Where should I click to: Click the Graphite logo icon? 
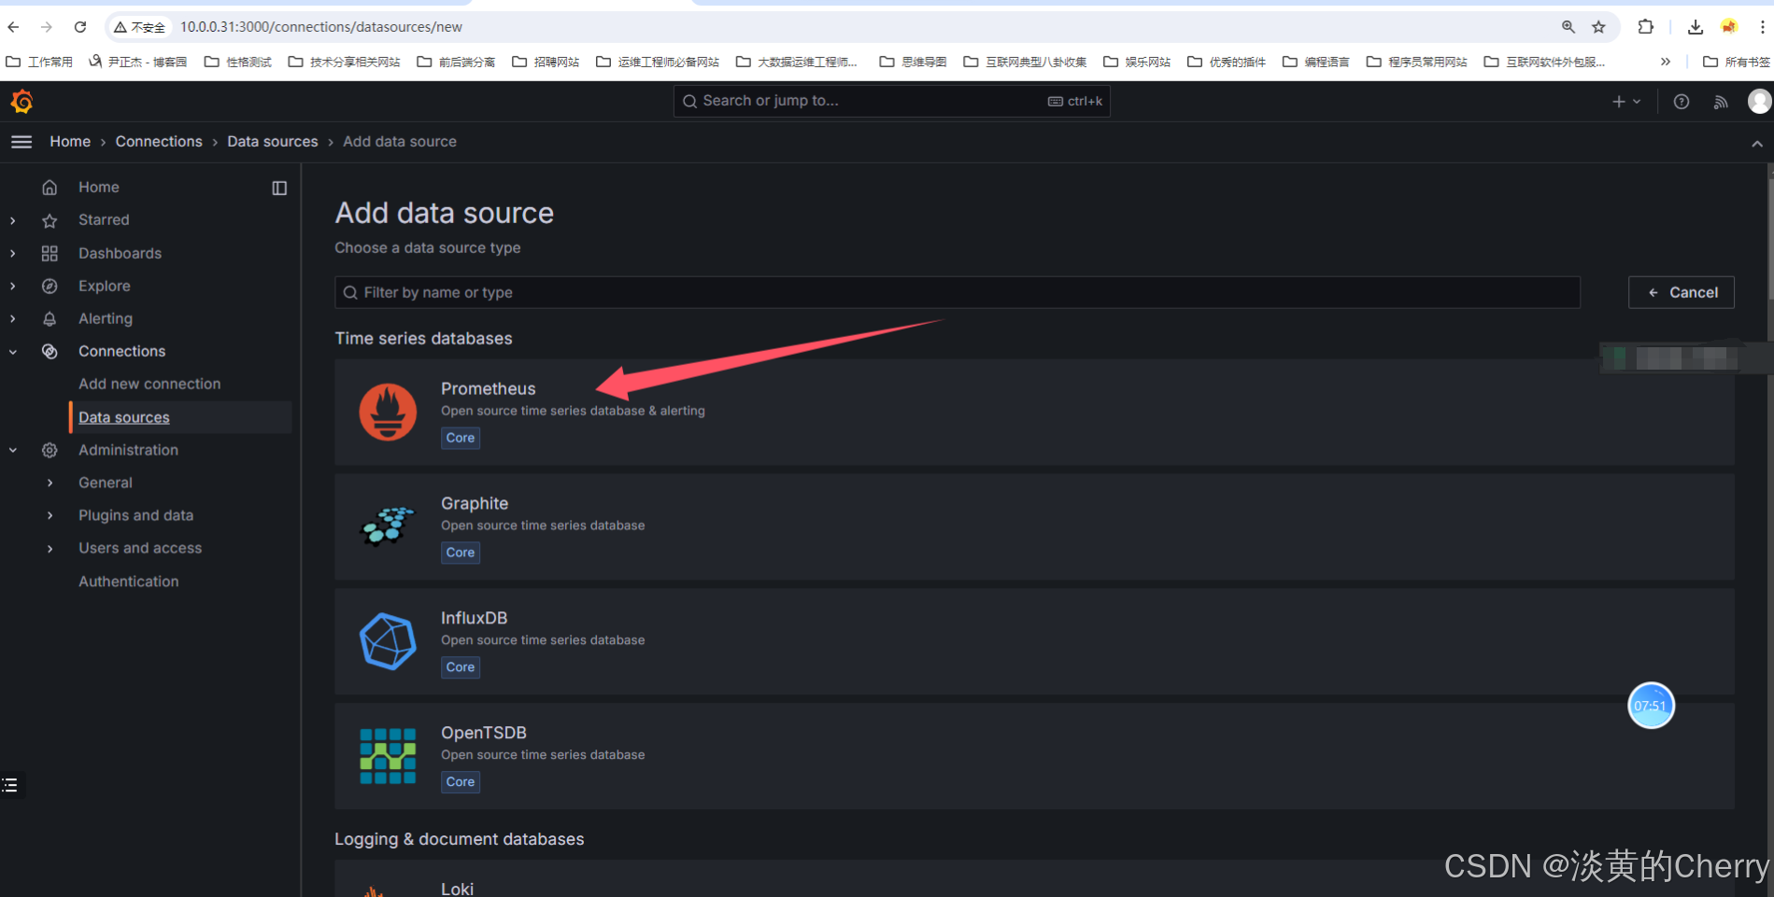388,526
